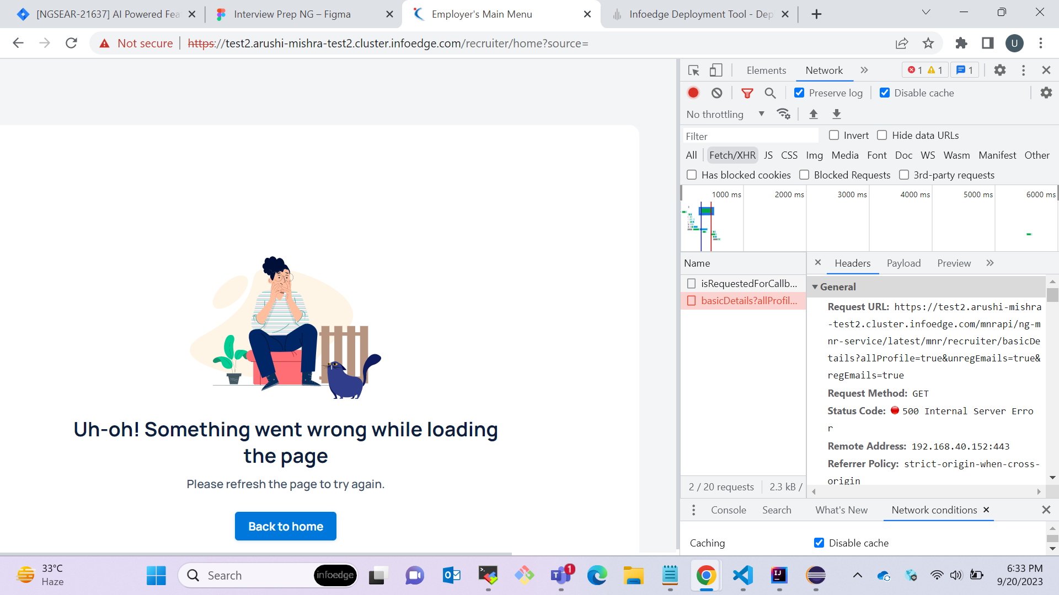Enable the Invert filter checkbox
Screen dimensions: 1059x595
coord(834,136)
